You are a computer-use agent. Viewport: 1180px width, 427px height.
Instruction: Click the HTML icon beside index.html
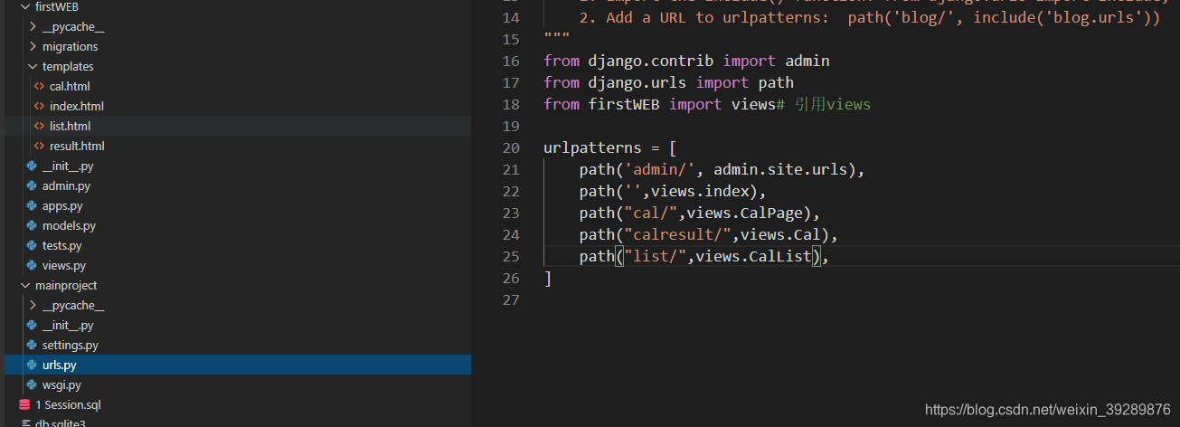[x=39, y=106]
